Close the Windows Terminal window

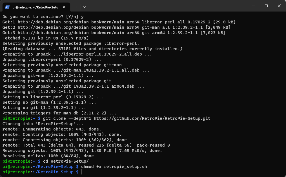click(x=279, y=6)
